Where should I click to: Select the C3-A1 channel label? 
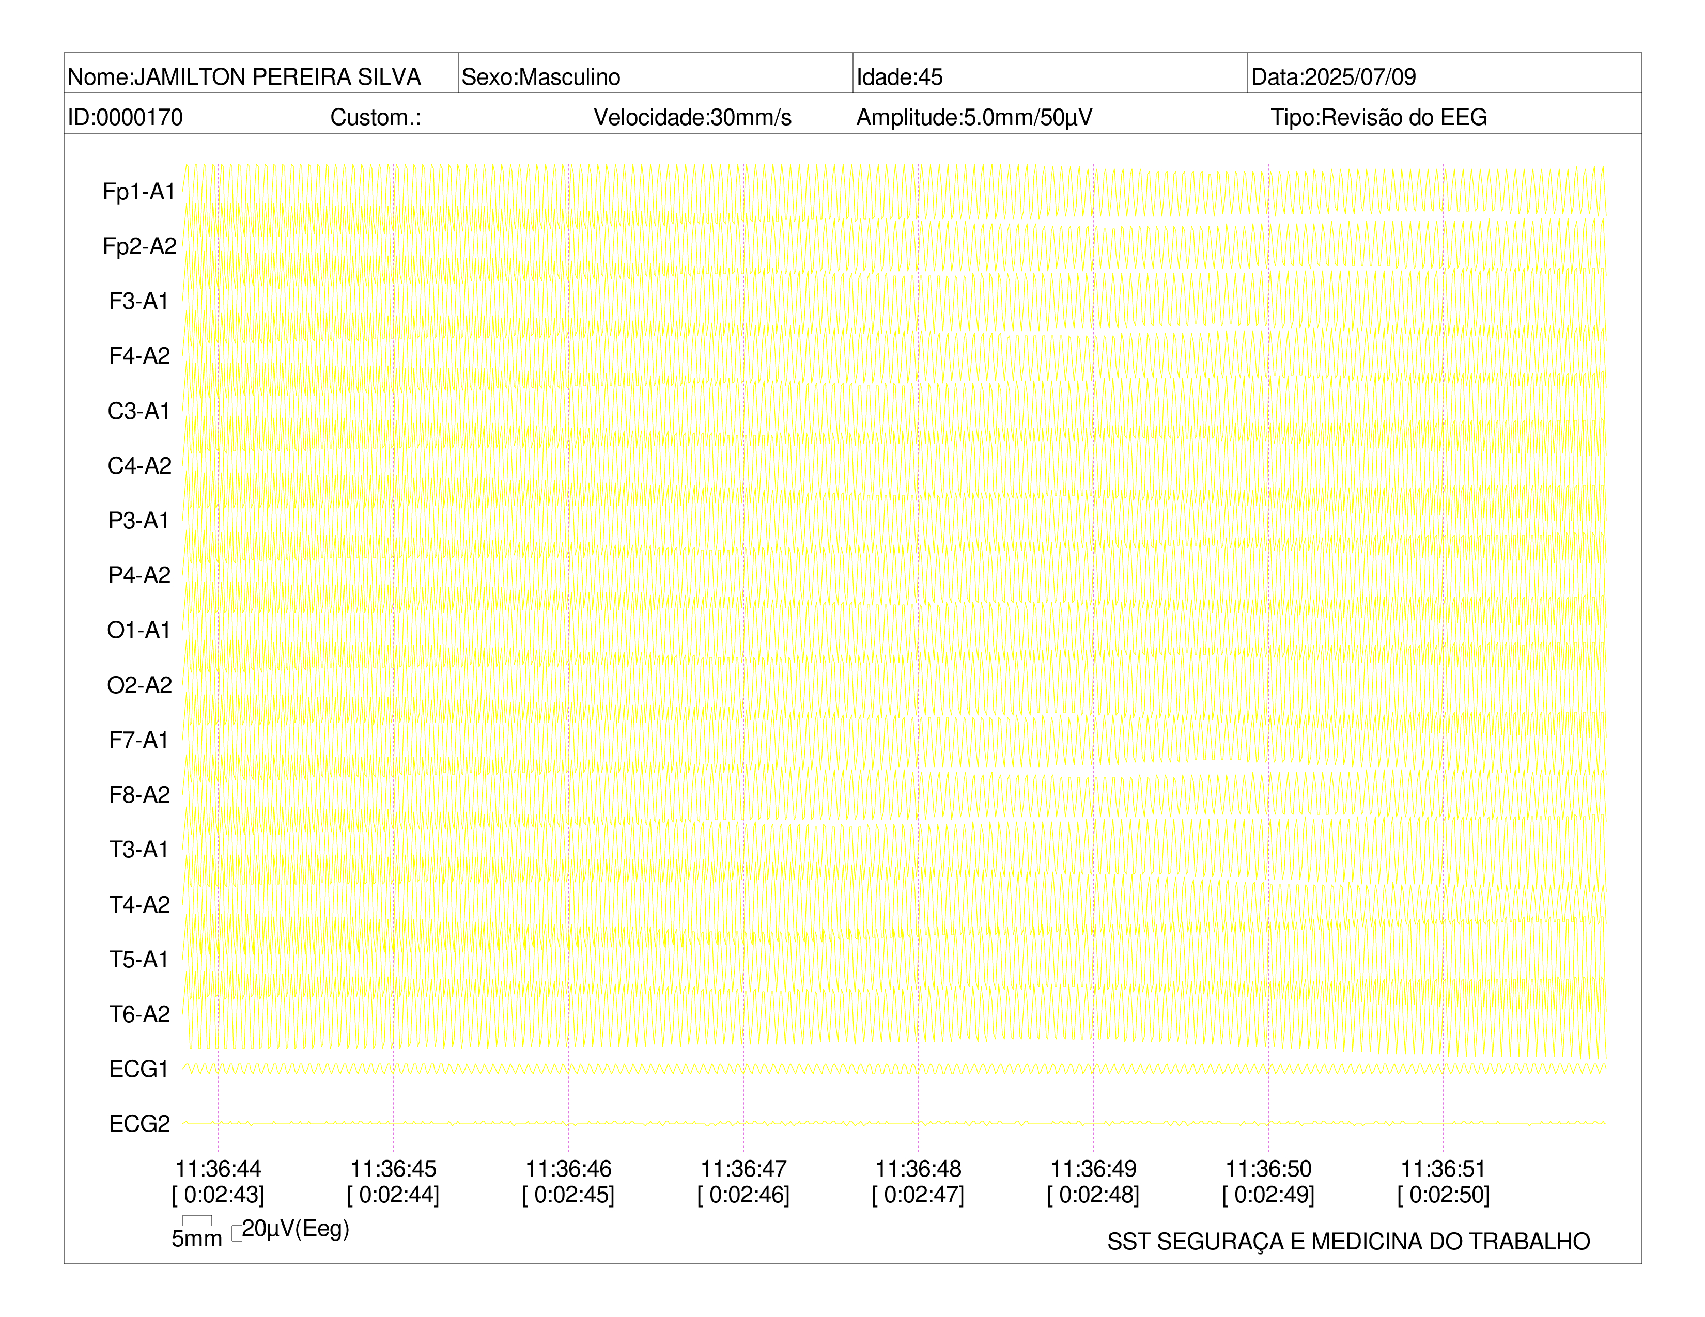[139, 411]
